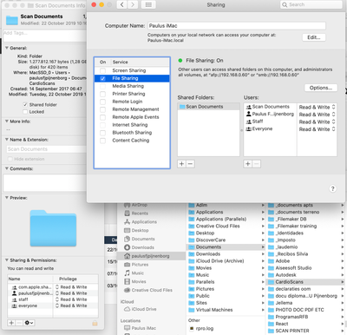This screenshot has height=335, width=347.
Task: Show all preferences grid button
Action: coord(148,4)
